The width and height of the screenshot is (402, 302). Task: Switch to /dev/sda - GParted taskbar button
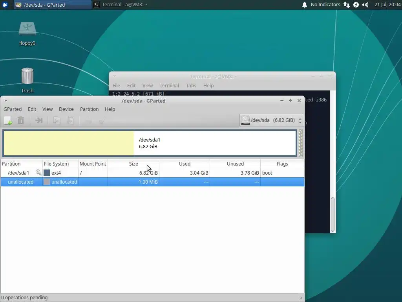(53, 5)
